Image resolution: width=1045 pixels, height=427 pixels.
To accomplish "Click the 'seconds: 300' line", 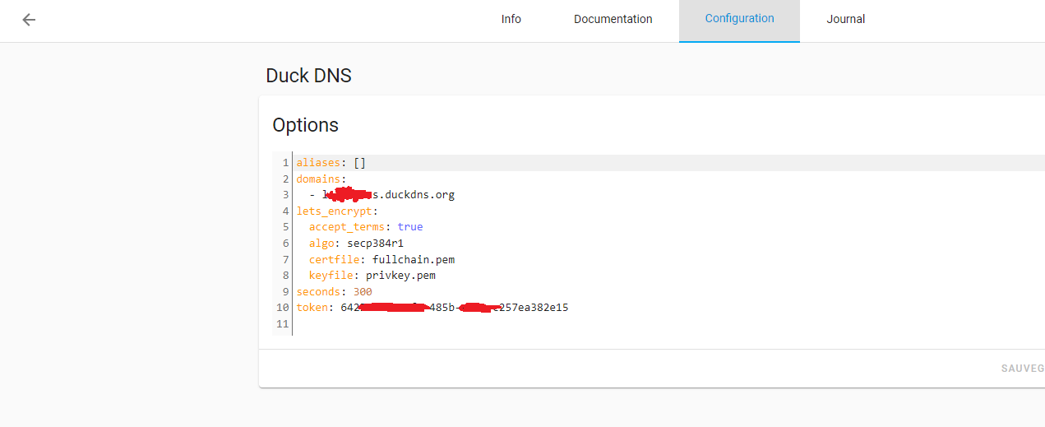I will tap(335, 291).
